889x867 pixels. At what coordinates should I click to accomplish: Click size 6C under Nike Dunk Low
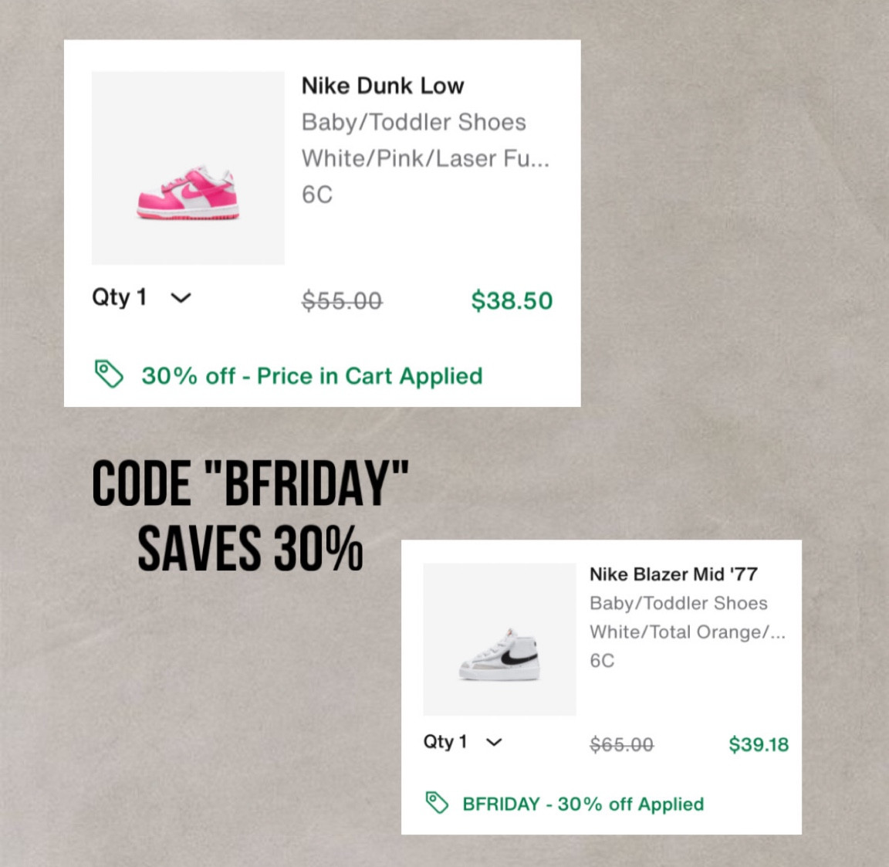click(317, 195)
